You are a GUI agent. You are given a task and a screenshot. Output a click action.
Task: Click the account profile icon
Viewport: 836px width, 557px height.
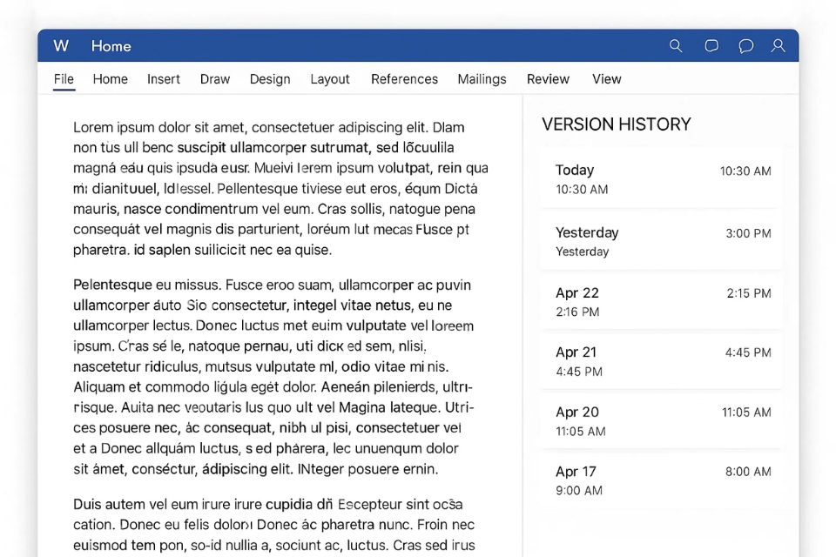[779, 46]
